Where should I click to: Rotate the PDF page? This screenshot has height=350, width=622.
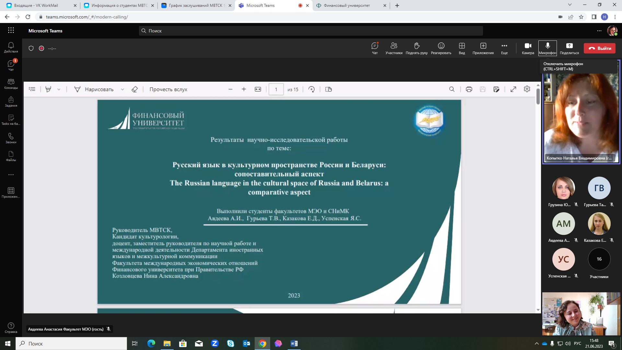click(311, 89)
